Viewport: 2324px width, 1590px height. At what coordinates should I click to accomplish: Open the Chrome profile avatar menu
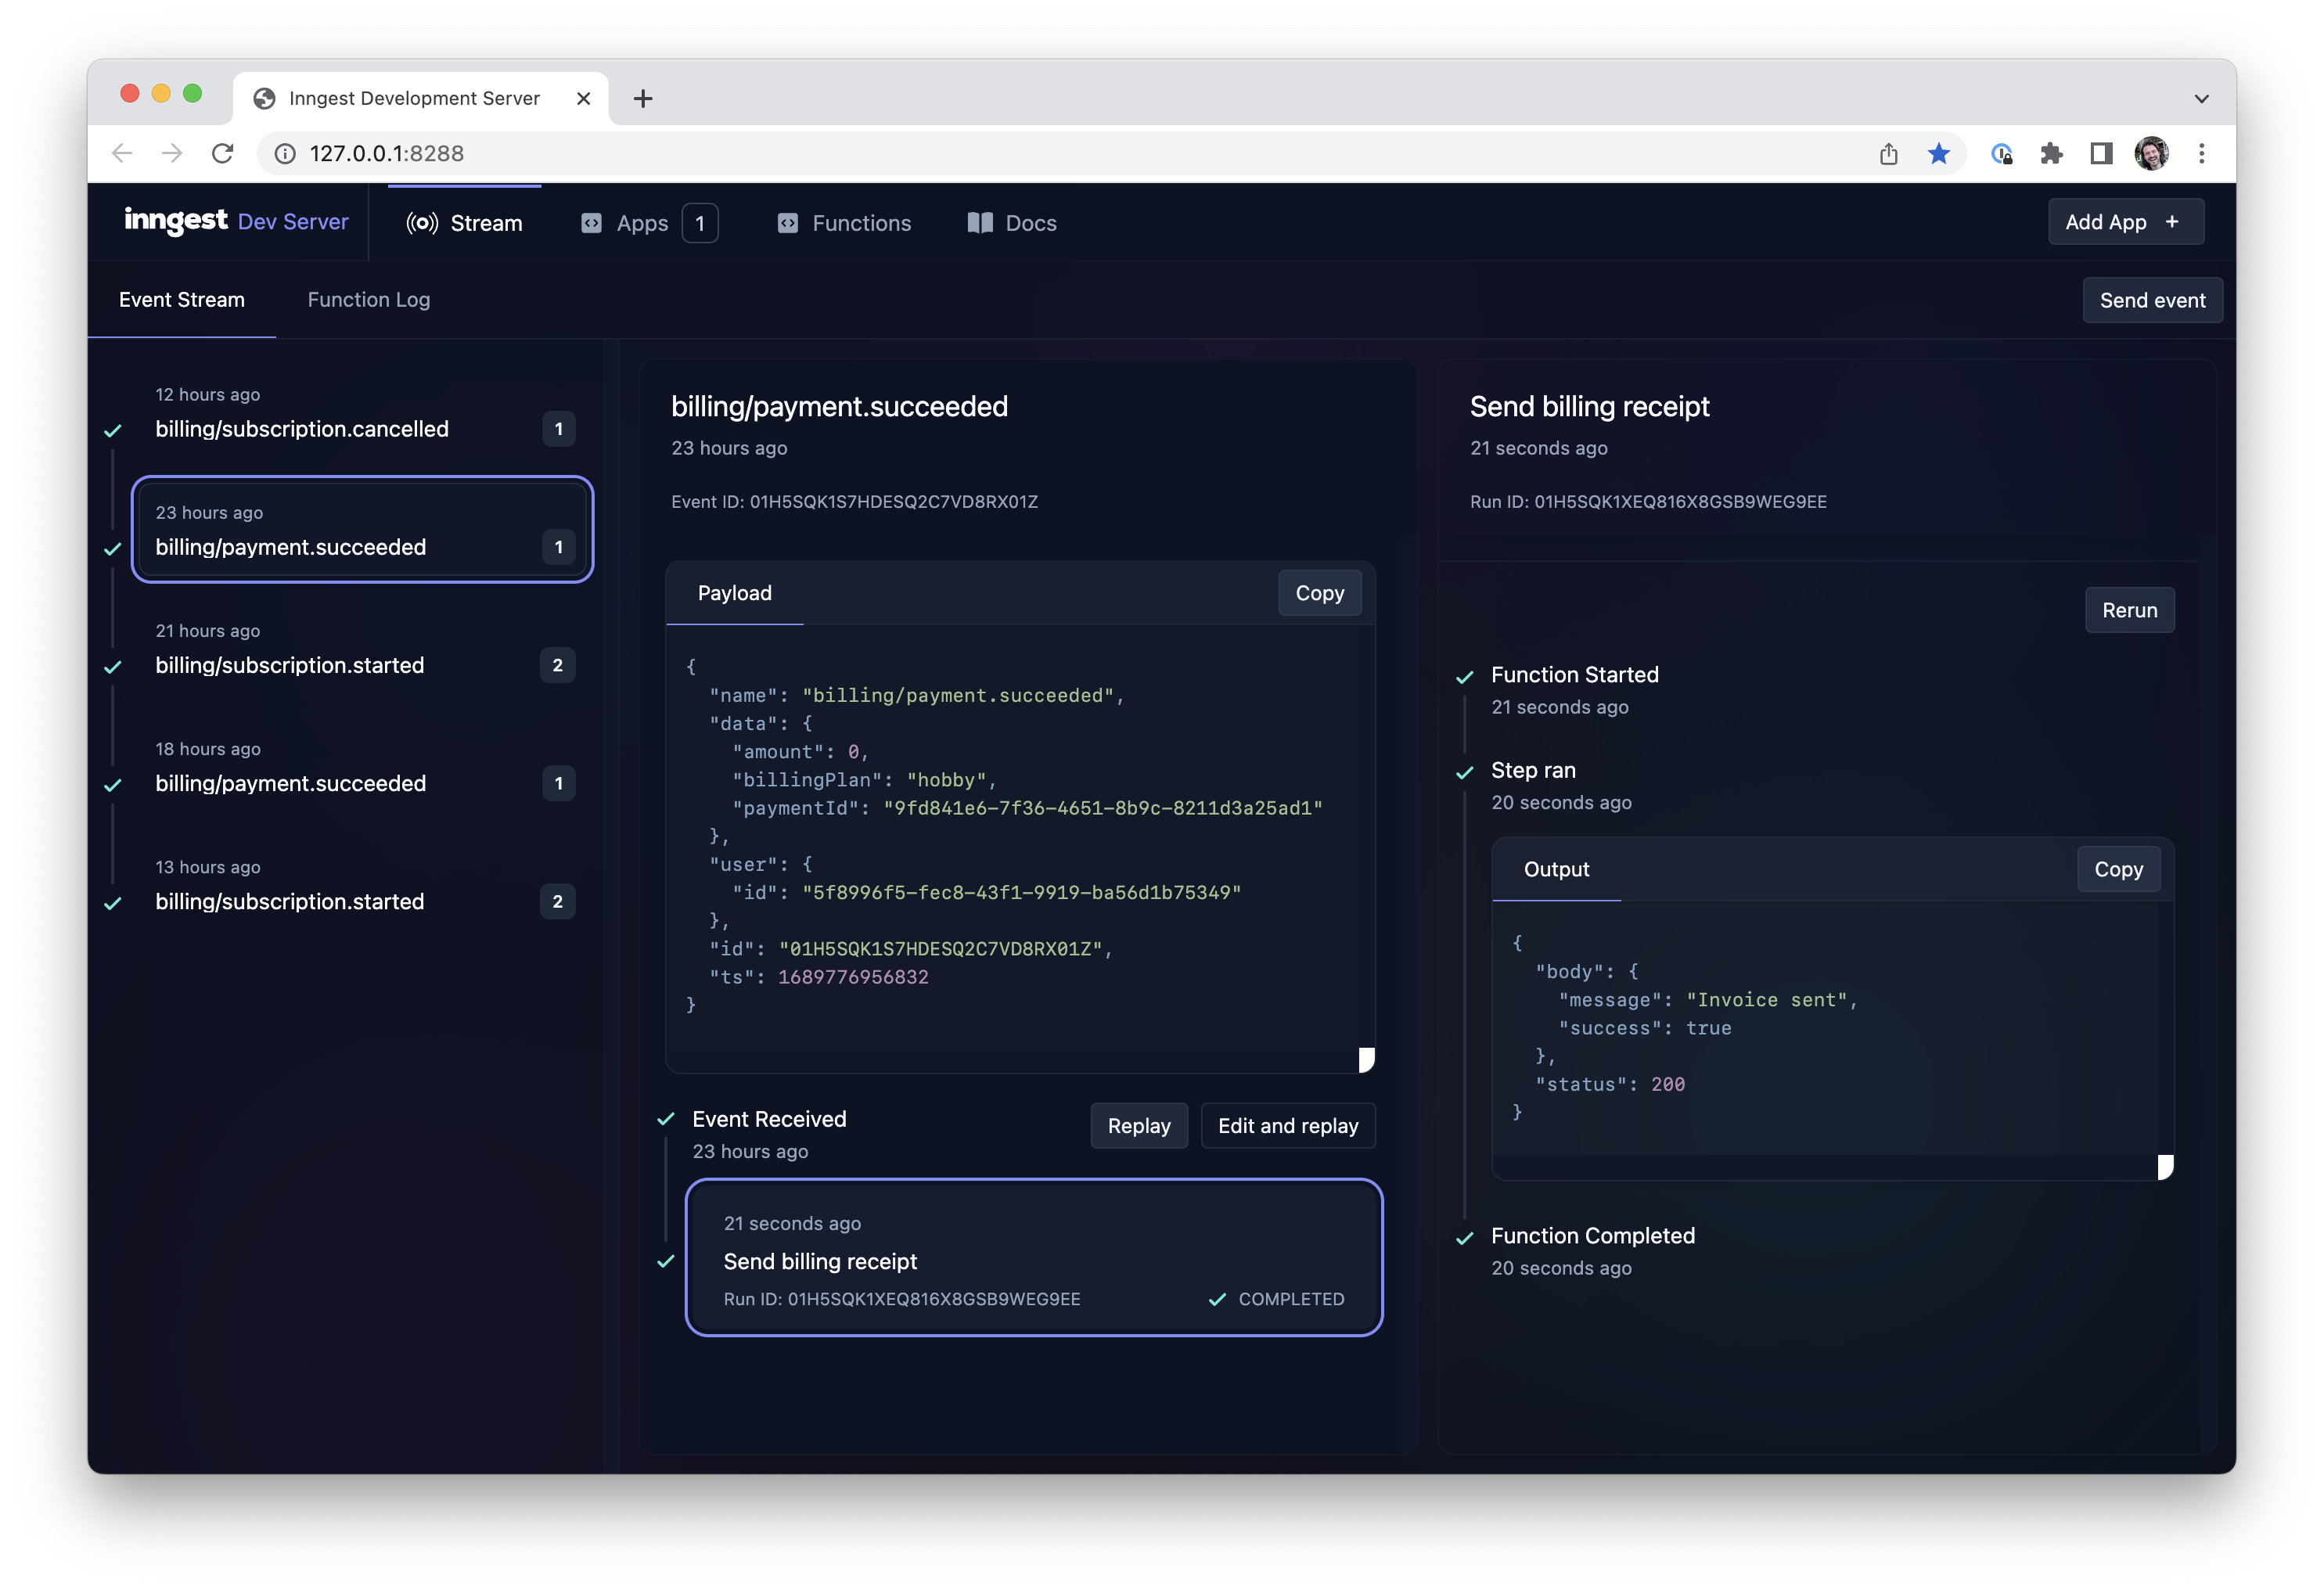point(2152,153)
